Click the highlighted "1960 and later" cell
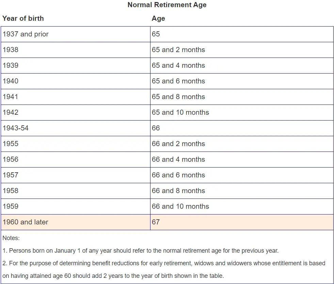 point(26,222)
